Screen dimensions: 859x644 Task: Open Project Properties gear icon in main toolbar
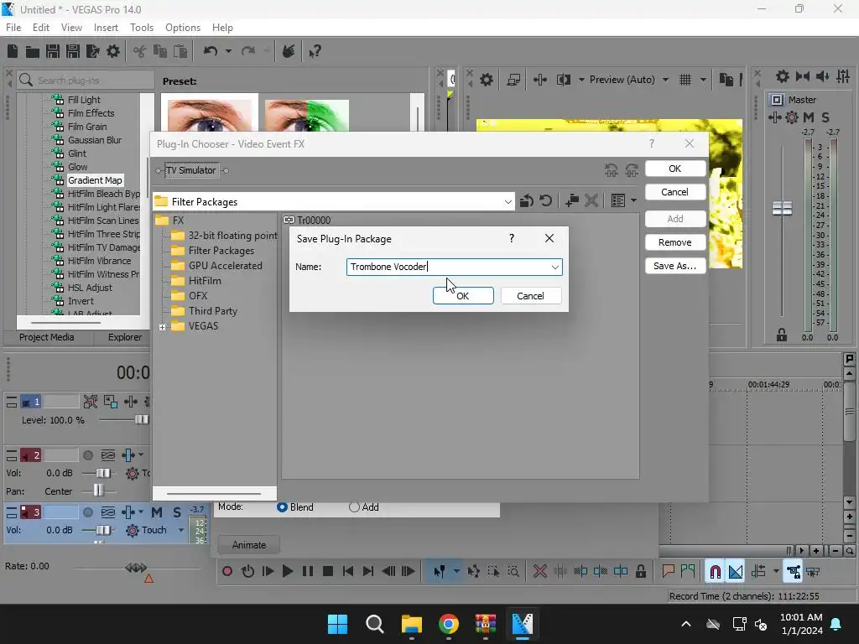click(x=113, y=51)
